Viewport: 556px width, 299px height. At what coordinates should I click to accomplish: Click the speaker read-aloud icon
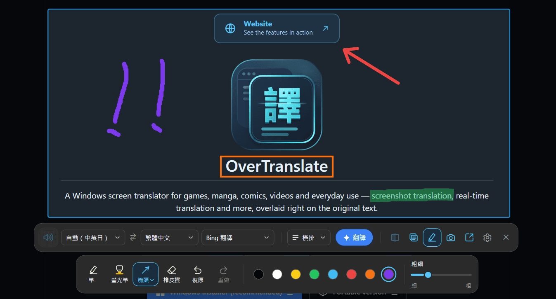[48, 238]
